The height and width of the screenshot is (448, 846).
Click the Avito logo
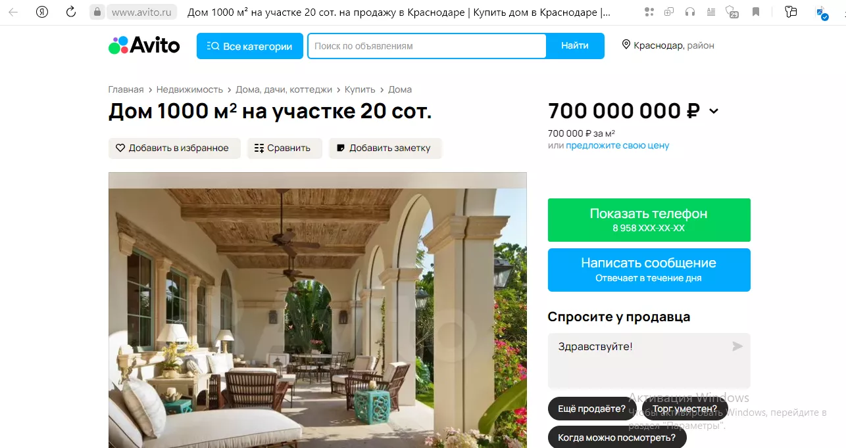(144, 45)
